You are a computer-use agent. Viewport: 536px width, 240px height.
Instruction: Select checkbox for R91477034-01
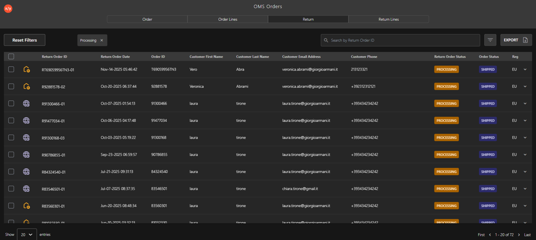click(12, 120)
